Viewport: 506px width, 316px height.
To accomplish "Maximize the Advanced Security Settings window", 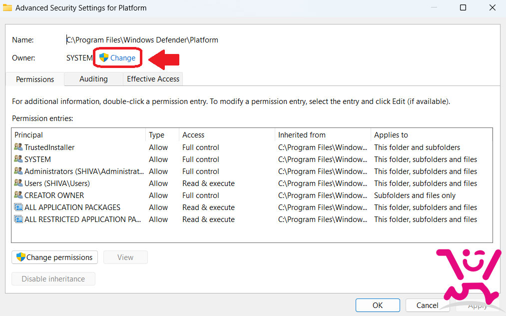I will pyautogui.click(x=463, y=7).
